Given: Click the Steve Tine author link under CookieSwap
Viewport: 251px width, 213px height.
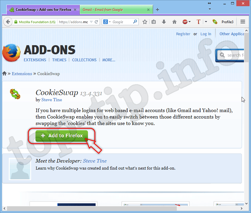Looking at the screenshot, I should click(52, 100).
